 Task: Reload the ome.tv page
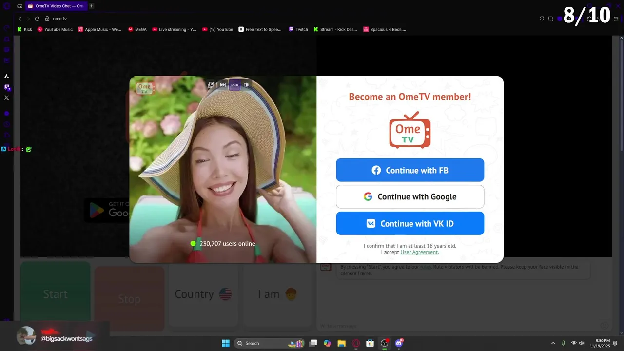click(x=37, y=19)
